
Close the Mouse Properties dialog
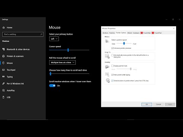(174, 28)
